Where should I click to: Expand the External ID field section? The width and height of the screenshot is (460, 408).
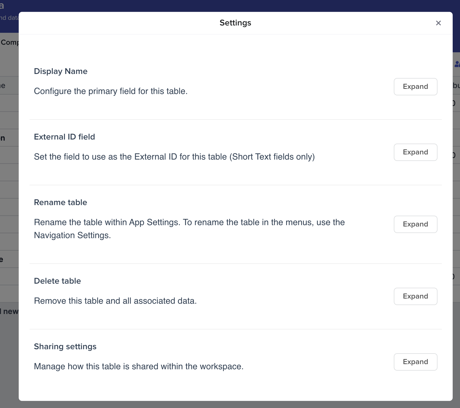point(415,152)
